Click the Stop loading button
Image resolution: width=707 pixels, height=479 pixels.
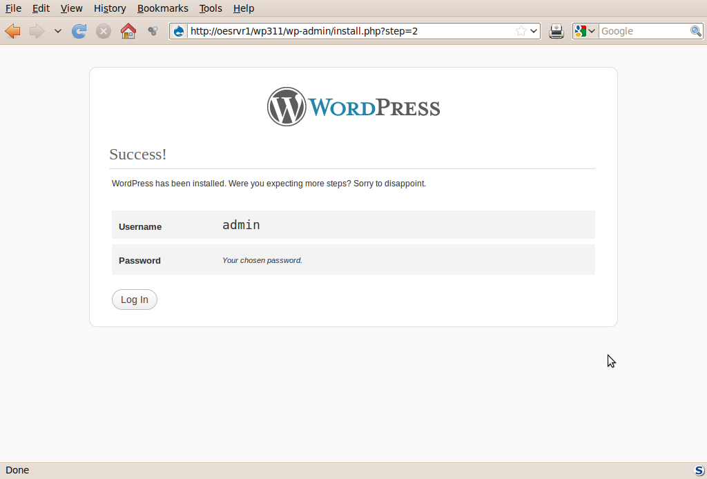click(104, 31)
